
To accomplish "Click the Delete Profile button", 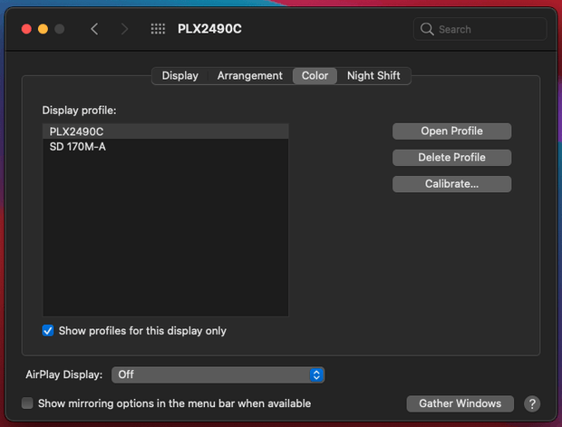I will [451, 158].
